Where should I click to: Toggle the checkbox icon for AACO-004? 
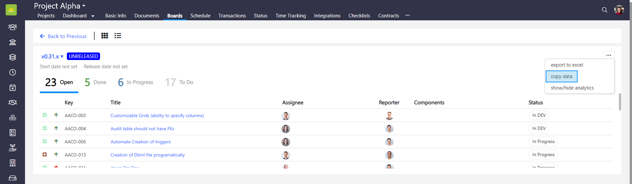pyautogui.click(x=45, y=128)
